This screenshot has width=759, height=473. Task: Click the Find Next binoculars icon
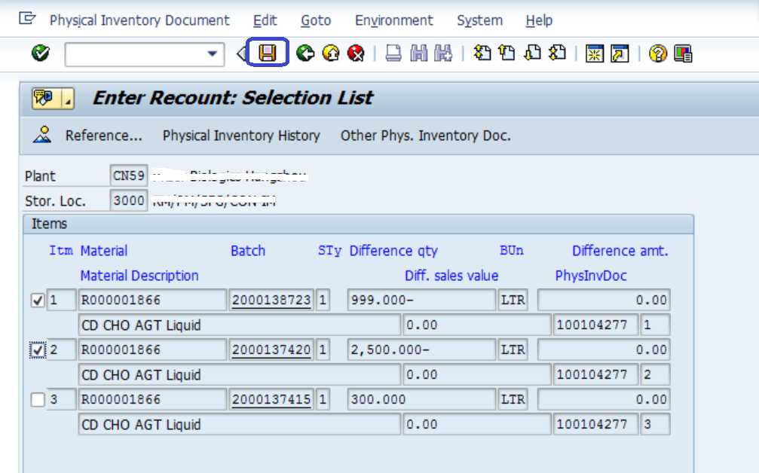coord(443,53)
